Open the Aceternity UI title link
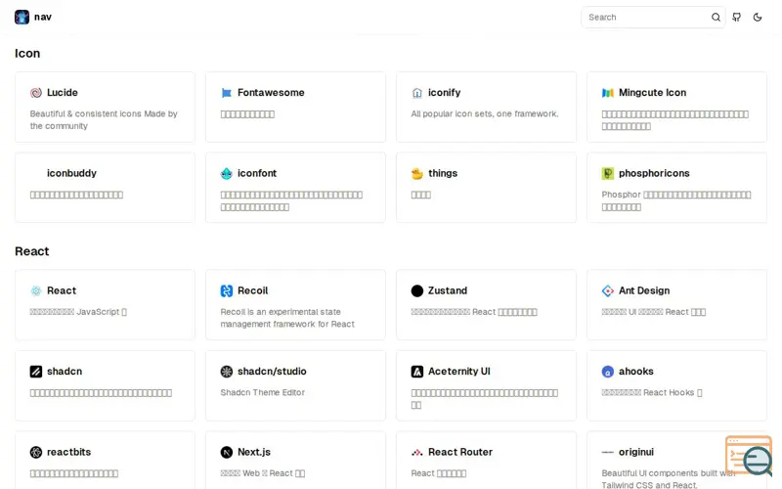The image size is (782, 489). click(458, 372)
